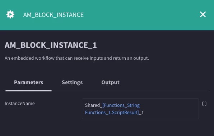Image resolution: width=214 pixels, height=136 pixels.
Task: Click blank area below the InstanceName field
Action: pos(107,128)
